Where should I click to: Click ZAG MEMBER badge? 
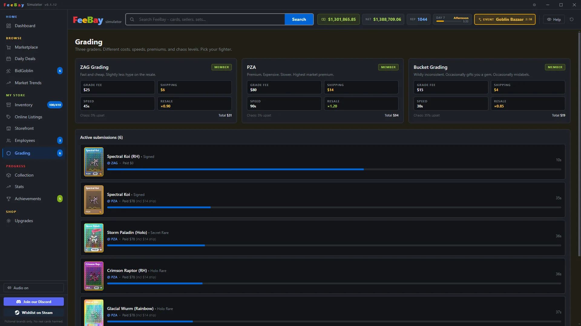click(222, 67)
